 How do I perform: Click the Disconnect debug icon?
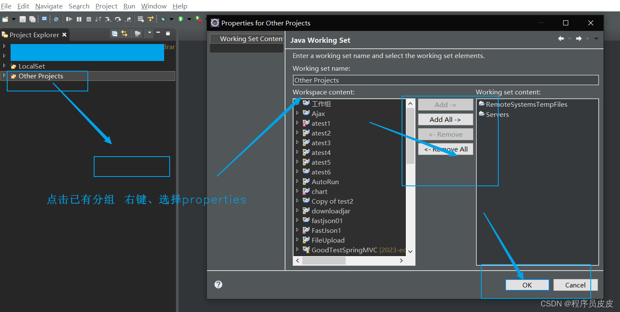click(98, 19)
